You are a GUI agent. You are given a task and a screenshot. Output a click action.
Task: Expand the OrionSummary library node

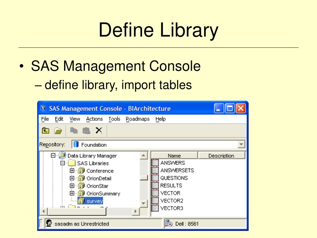[72, 193]
